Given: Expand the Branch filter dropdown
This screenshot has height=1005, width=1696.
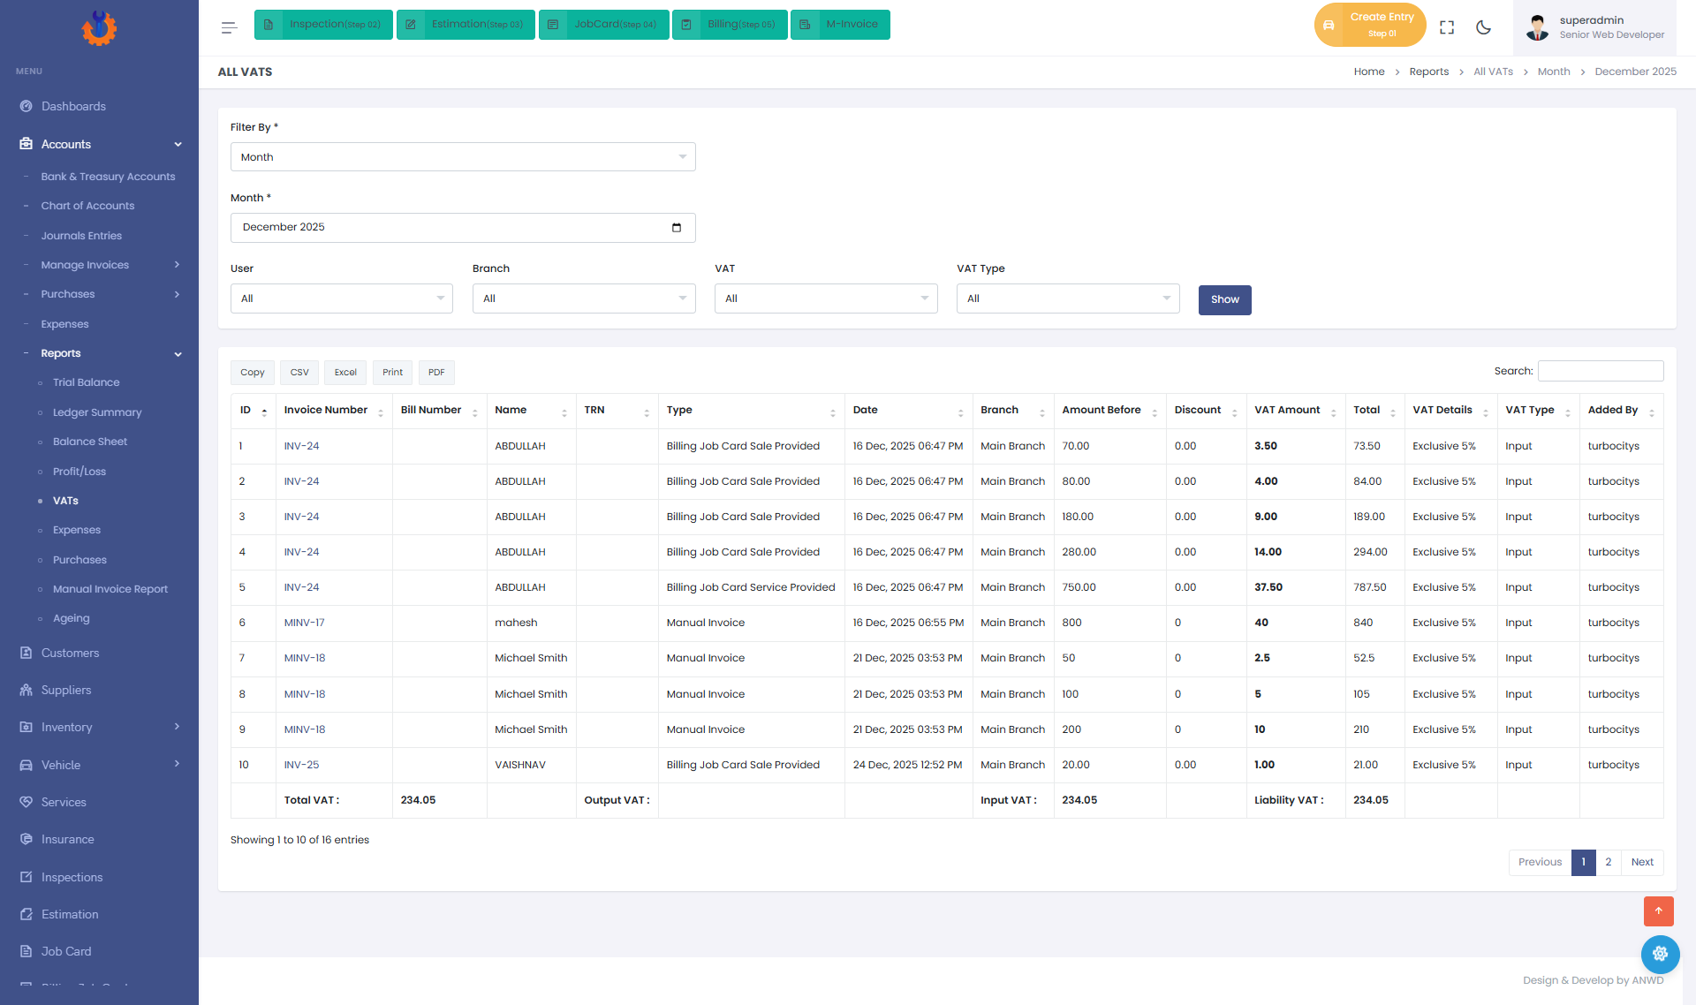Looking at the screenshot, I should point(584,298).
